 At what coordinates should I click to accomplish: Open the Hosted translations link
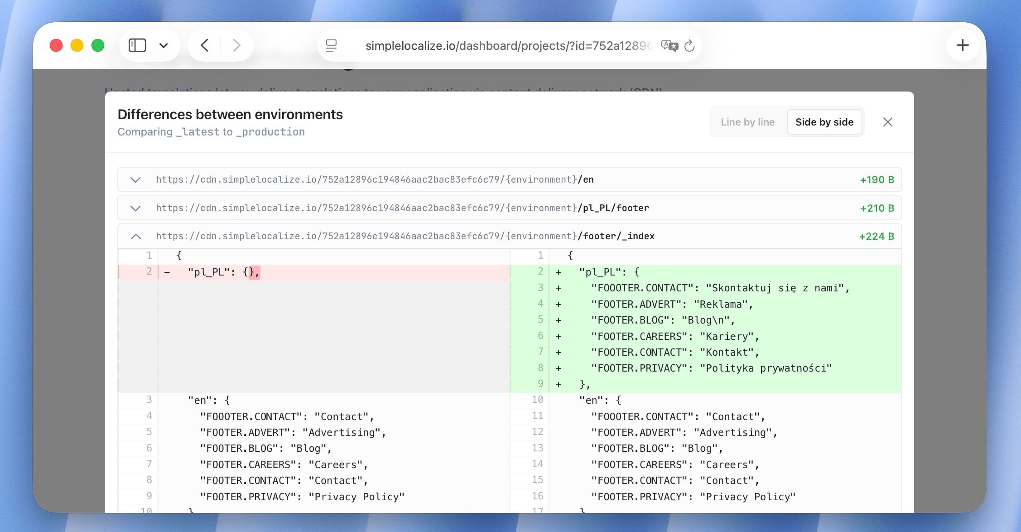pos(156,91)
